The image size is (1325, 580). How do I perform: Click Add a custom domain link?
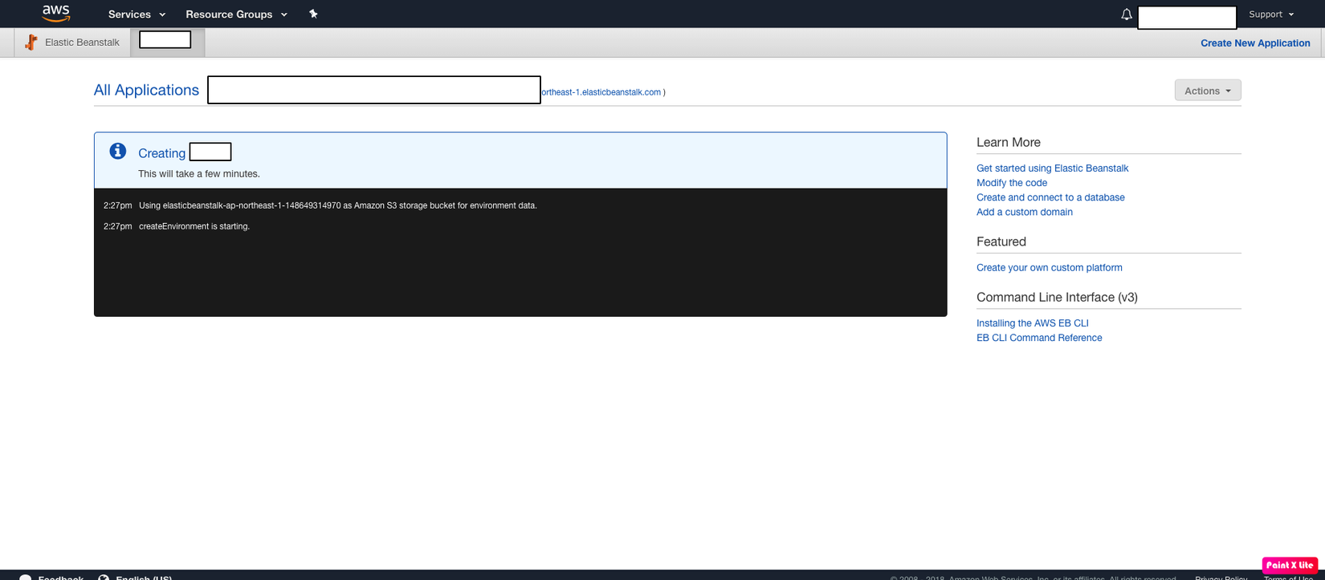coord(1025,212)
